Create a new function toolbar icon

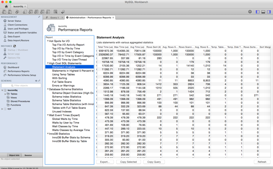tap(48, 12)
